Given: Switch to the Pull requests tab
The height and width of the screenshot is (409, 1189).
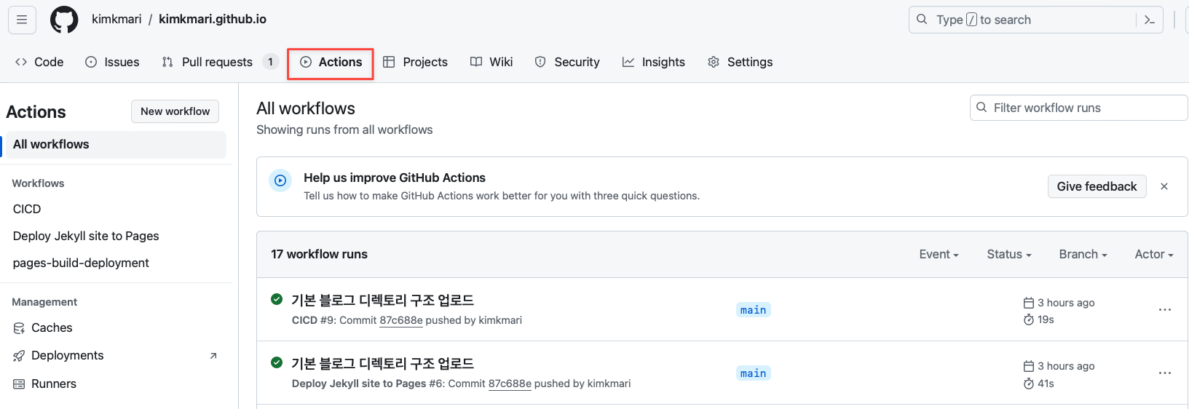Looking at the screenshot, I should pyautogui.click(x=217, y=62).
